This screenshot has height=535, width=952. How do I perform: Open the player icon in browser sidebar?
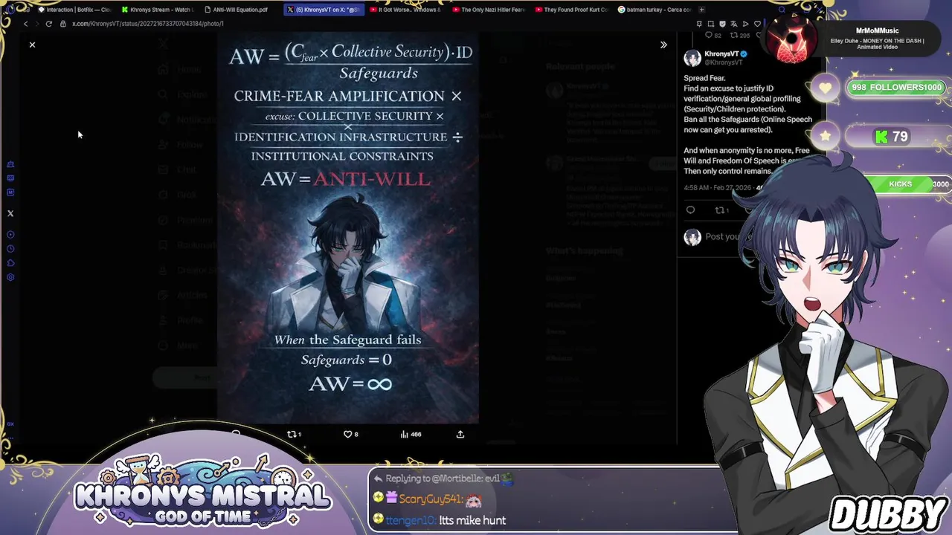10,235
